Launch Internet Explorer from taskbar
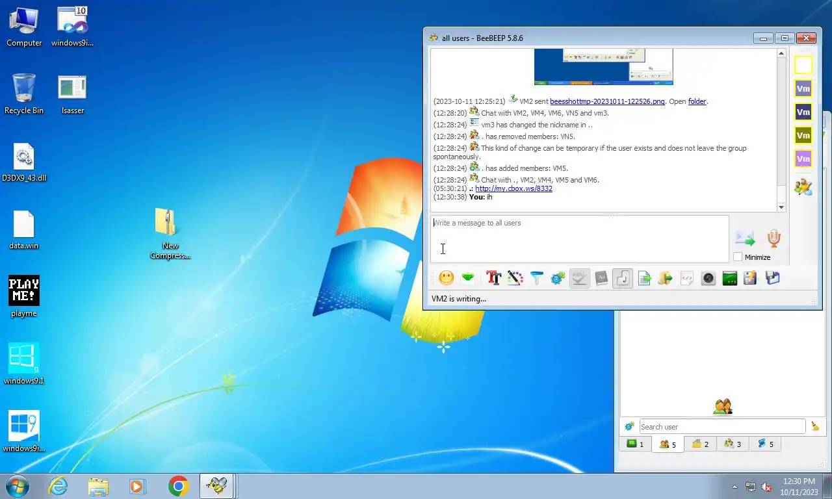Screen dimensions: 832x499 pos(58,486)
